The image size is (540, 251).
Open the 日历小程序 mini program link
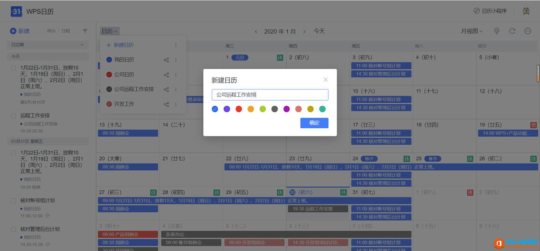(490, 11)
